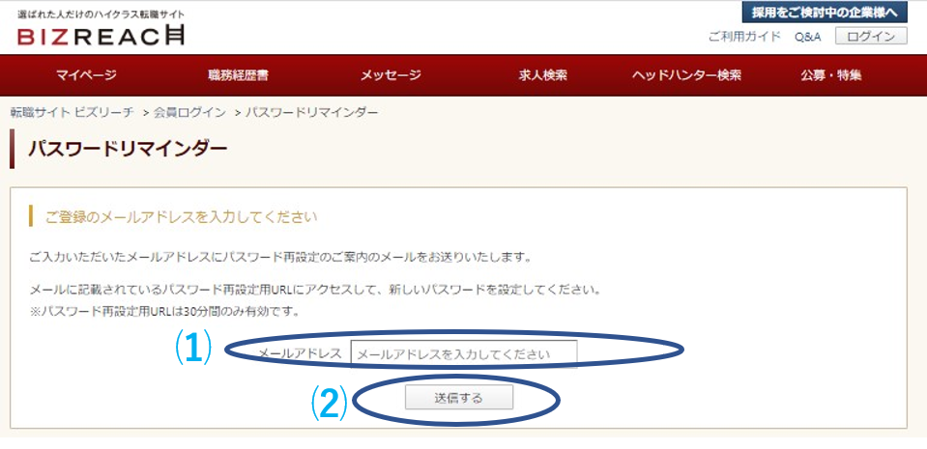The width and height of the screenshot is (927, 449).
Task: Click the 送信する button
Action: (x=459, y=398)
